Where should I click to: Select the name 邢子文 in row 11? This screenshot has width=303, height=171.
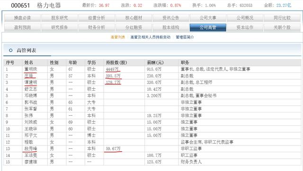pos(31,136)
